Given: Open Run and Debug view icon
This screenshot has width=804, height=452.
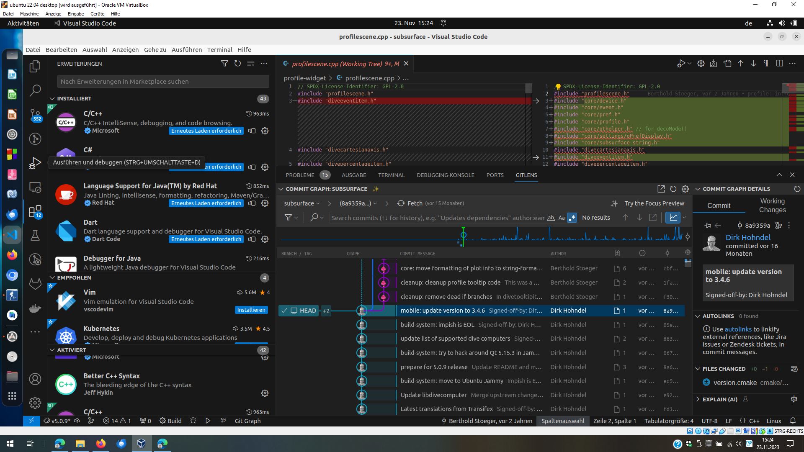Looking at the screenshot, I should coord(35,163).
